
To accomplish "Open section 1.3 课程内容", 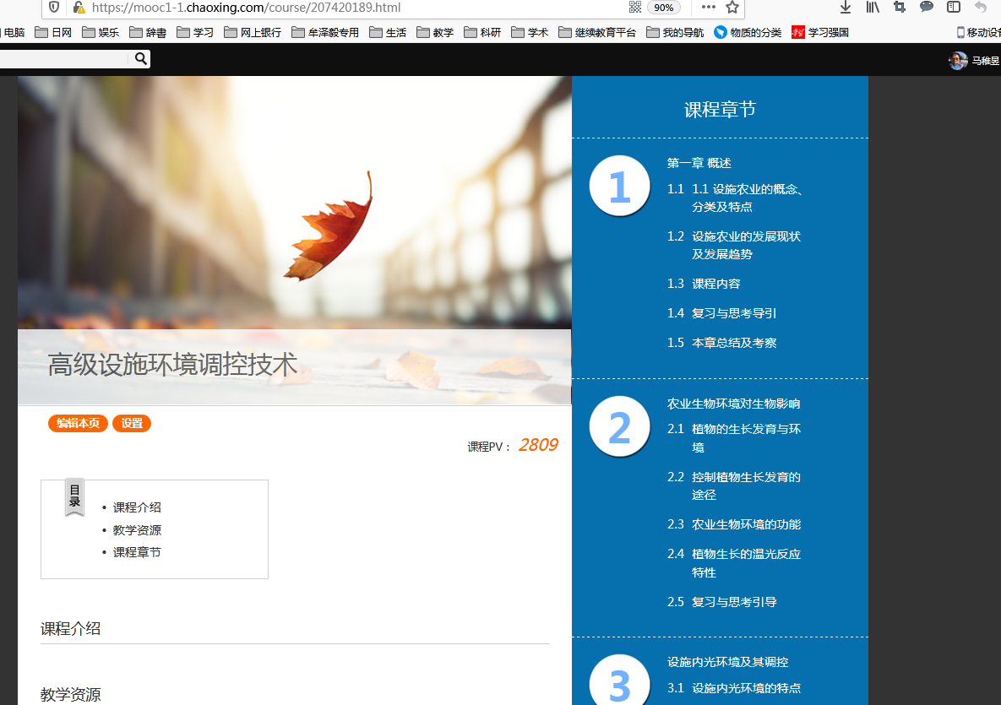I will point(715,284).
